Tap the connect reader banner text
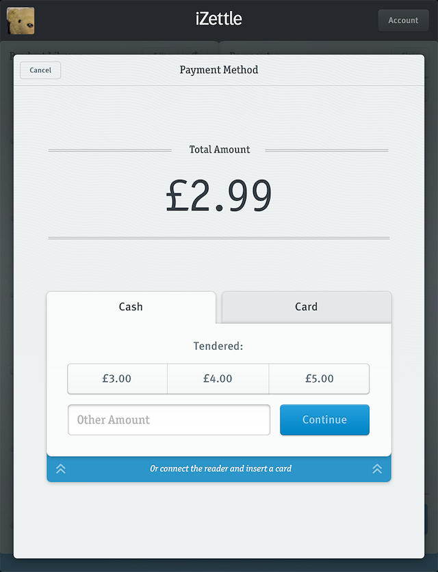This screenshot has width=438, height=572. pyautogui.click(x=220, y=469)
